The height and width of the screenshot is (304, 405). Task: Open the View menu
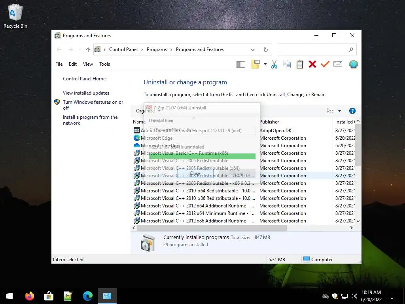(88, 64)
